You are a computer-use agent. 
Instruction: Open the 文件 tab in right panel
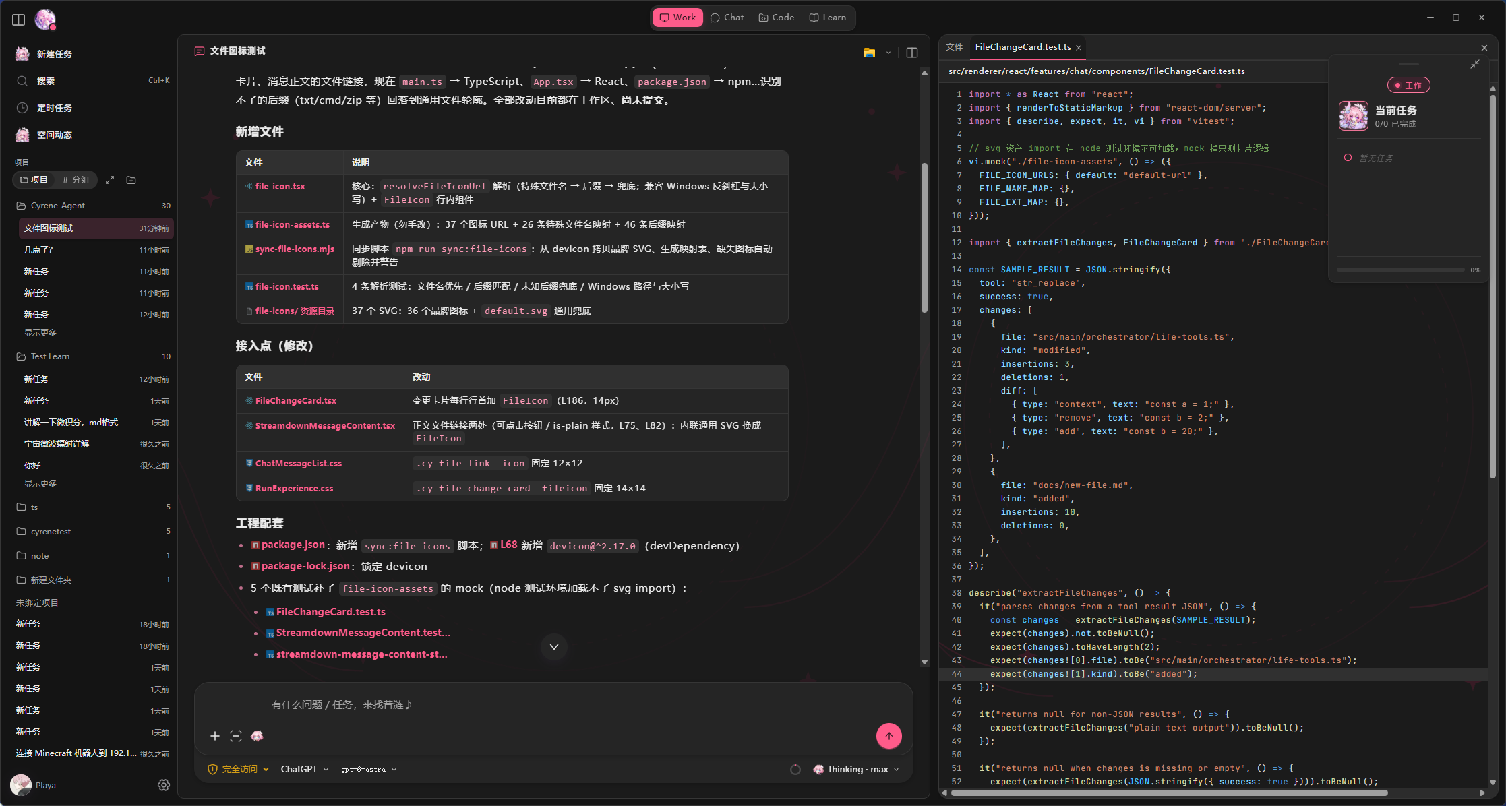click(954, 47)
